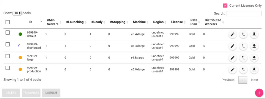The image size is (265, 99).
Task: Click the scale arrows icon for 999999-distributed
Action: point(243,46)
